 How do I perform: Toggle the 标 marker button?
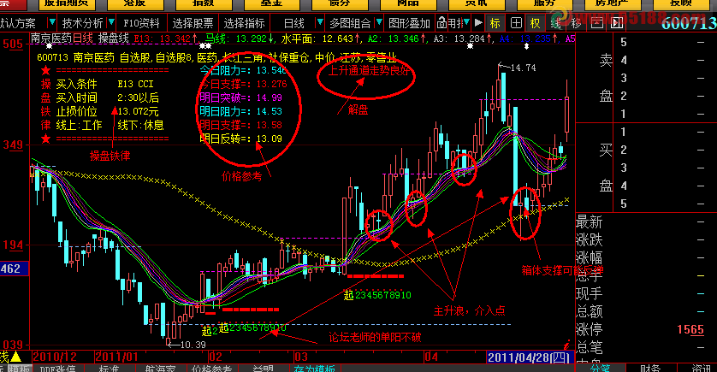(495, 23)
